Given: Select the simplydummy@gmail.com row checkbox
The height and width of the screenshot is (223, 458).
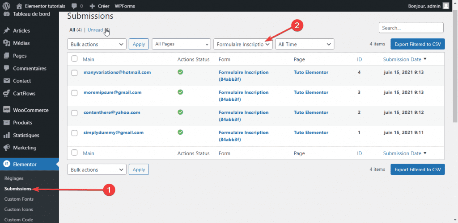Looking at the screenshot, I should 75,133.
